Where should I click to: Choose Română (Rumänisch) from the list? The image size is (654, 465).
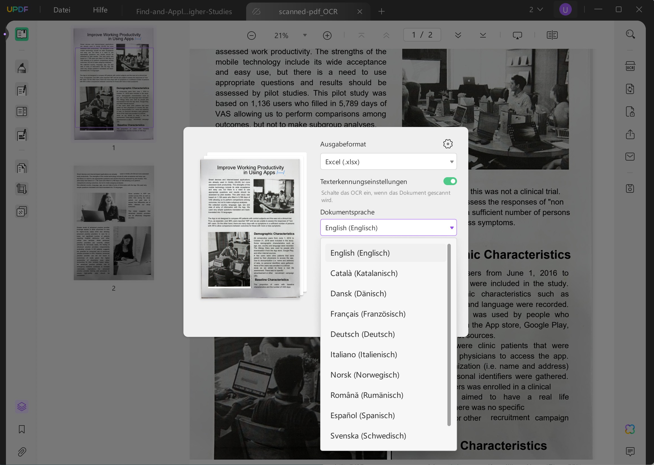(x=385, y=395)
